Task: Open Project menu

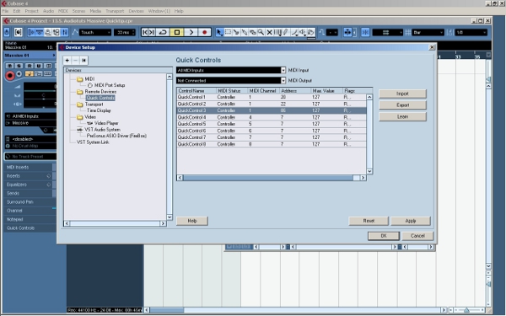Action: pos(32,11)
